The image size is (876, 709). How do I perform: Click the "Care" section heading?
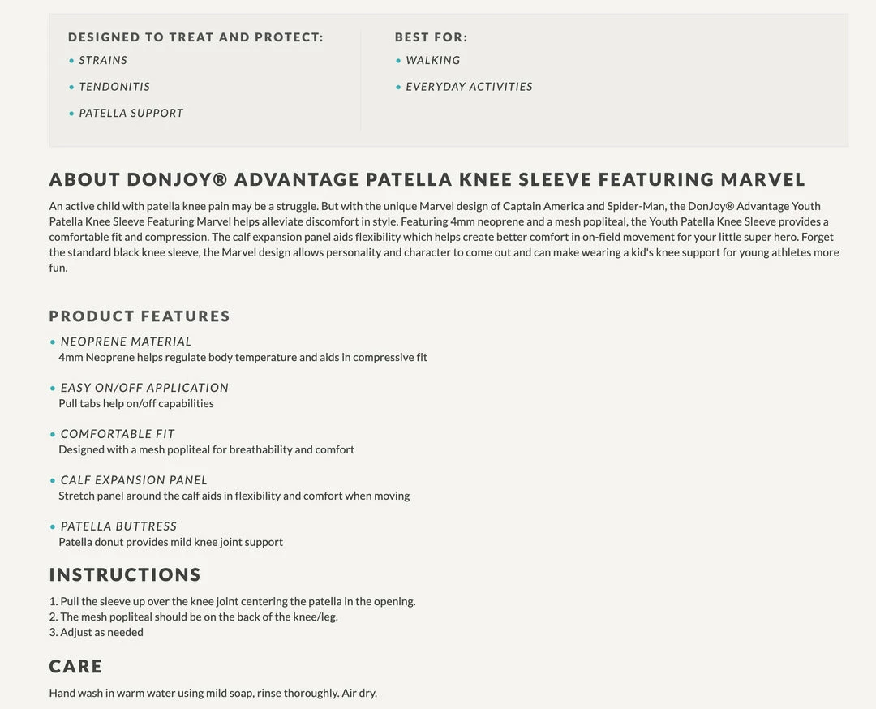(76, 667)
